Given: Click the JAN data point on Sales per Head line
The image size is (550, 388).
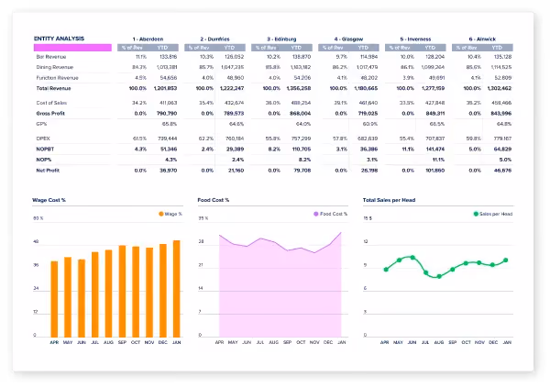Looking at the screenshot, I should tap(506, 261).
